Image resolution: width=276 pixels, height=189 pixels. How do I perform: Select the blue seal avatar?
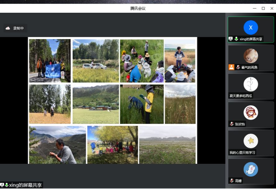pos(251,169)
